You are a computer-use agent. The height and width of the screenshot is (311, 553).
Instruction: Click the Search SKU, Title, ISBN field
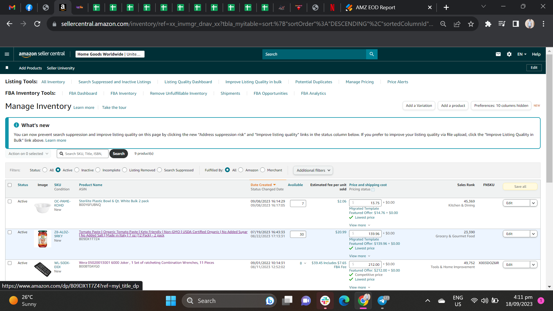pyautogui.click(x=83, y=154)
